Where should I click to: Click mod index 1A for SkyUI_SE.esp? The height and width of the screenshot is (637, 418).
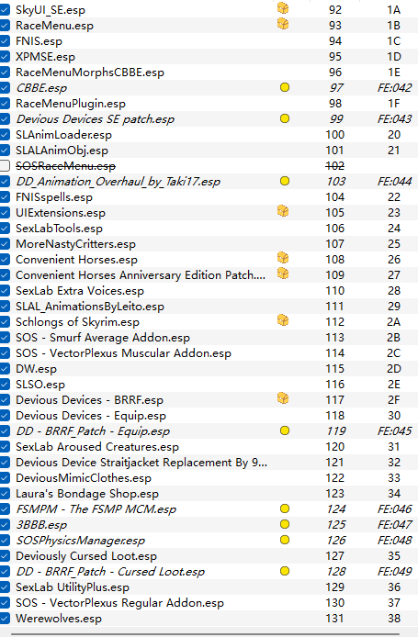pyautogui.click(x=393, y=10)
